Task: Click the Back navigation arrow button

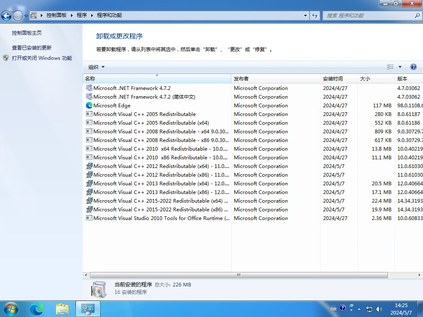Action: click(x=7, y=16)
